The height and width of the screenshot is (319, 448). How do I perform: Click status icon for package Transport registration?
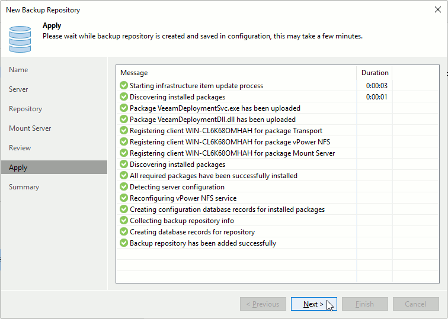[124, 131]
